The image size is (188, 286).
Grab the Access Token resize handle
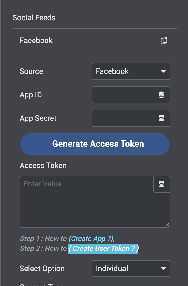click(x=167, y=225)
